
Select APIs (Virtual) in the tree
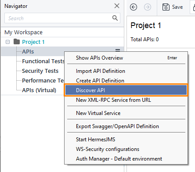point(39,90)
